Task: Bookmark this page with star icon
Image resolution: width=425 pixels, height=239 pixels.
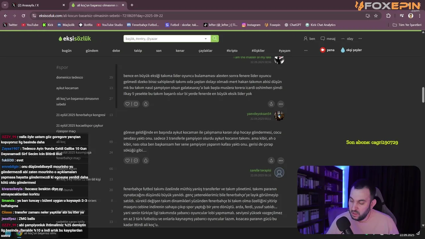Action: (376, 16)
